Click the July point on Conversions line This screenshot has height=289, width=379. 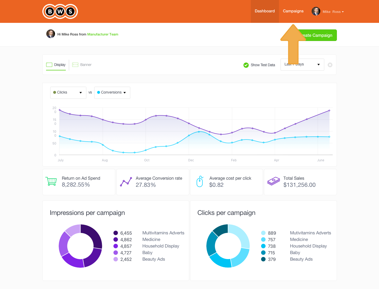60,136
